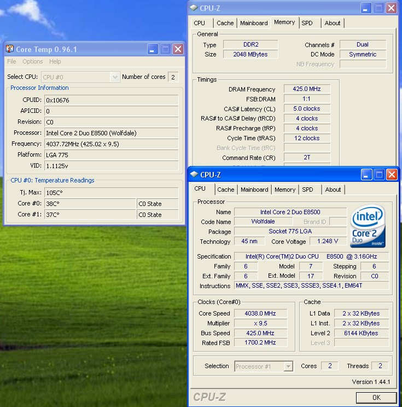Click the Rated FSB value 1700.2 MHz
402x407 pixels.
coord(260,342)
